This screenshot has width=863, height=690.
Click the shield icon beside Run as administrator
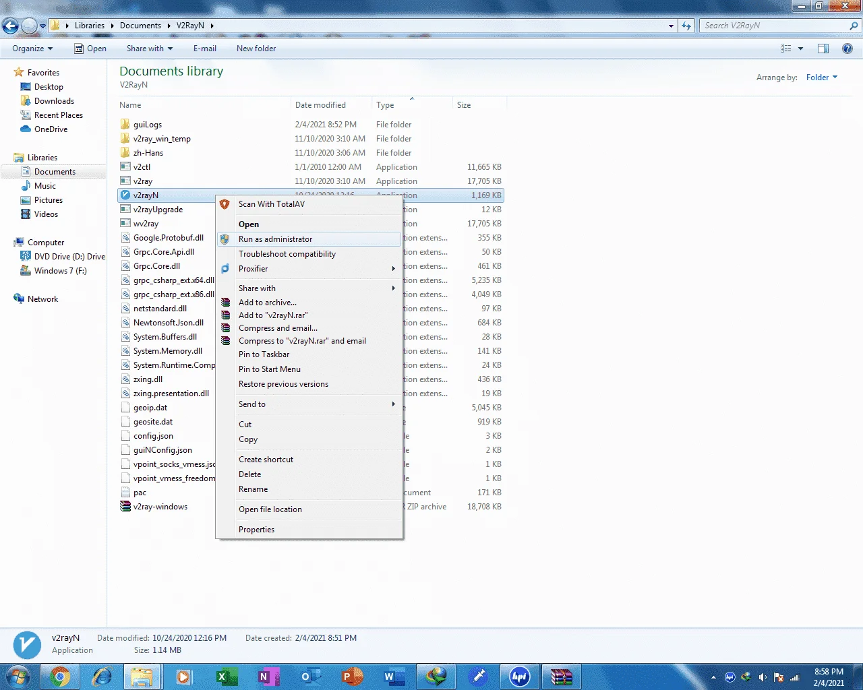(225, 239)
